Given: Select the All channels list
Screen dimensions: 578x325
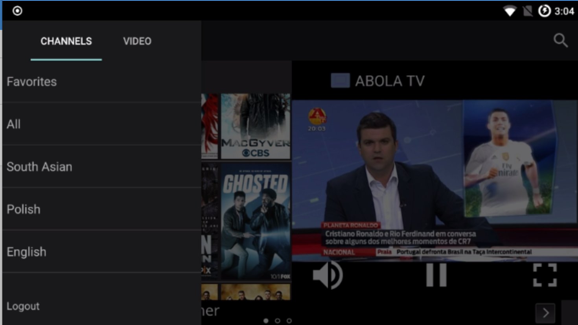Looking at the screenshot, I should click(13, 124).
